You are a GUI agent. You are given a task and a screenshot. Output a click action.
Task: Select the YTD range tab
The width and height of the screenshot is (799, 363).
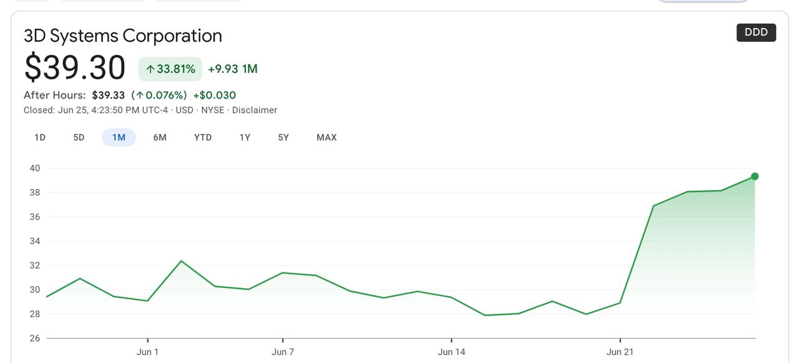click(203, 137)
